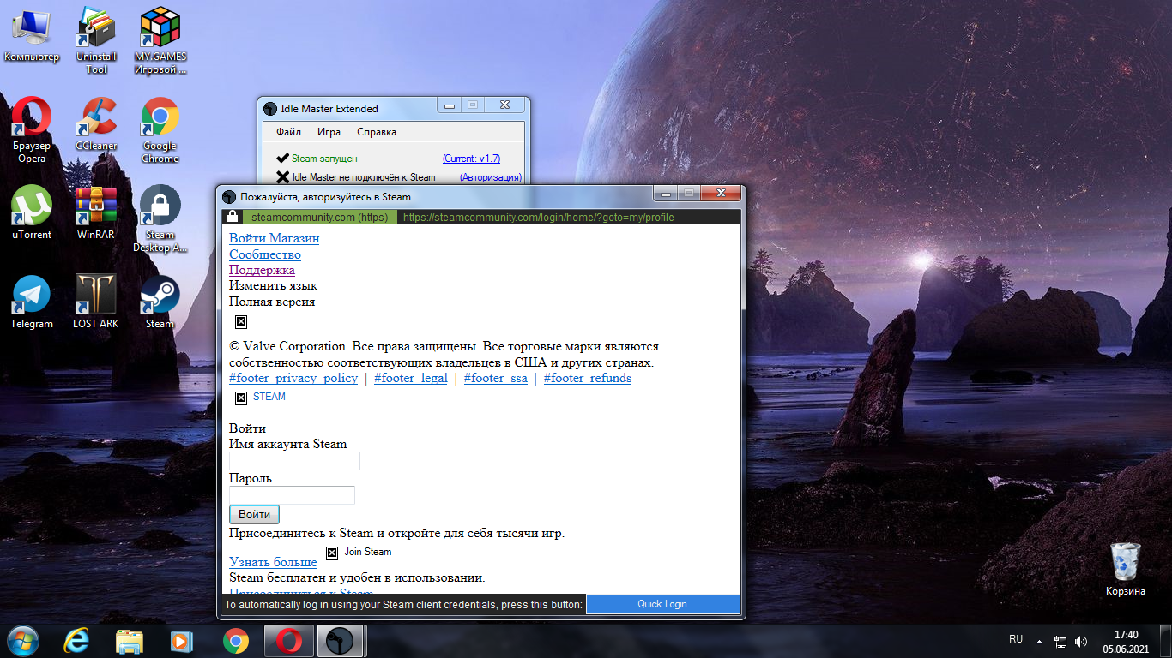Click the steamcommunity.com login URL text

(x=538, y=218)
